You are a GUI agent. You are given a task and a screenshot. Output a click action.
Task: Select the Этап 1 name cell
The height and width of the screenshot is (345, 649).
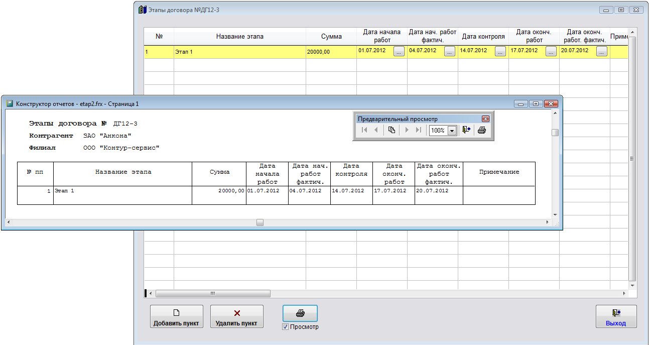pyautogui.click(x=239, y=52)
